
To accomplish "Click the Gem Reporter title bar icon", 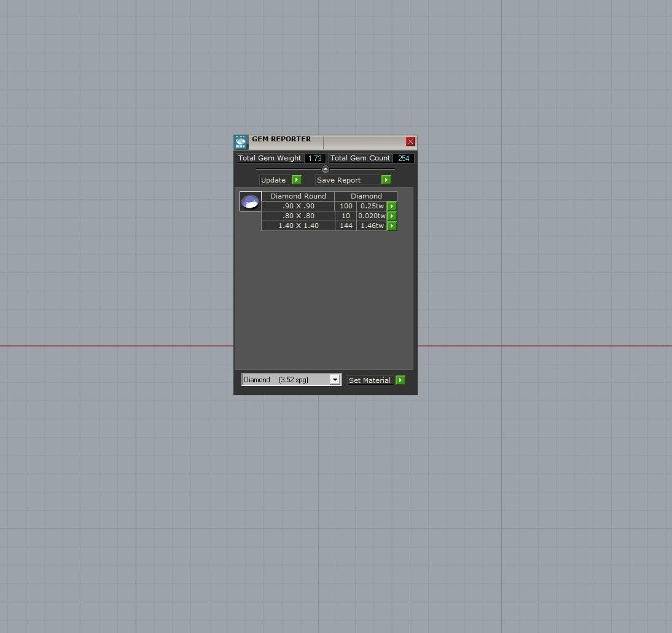I will pyautogui.click(x=241, y=142).
